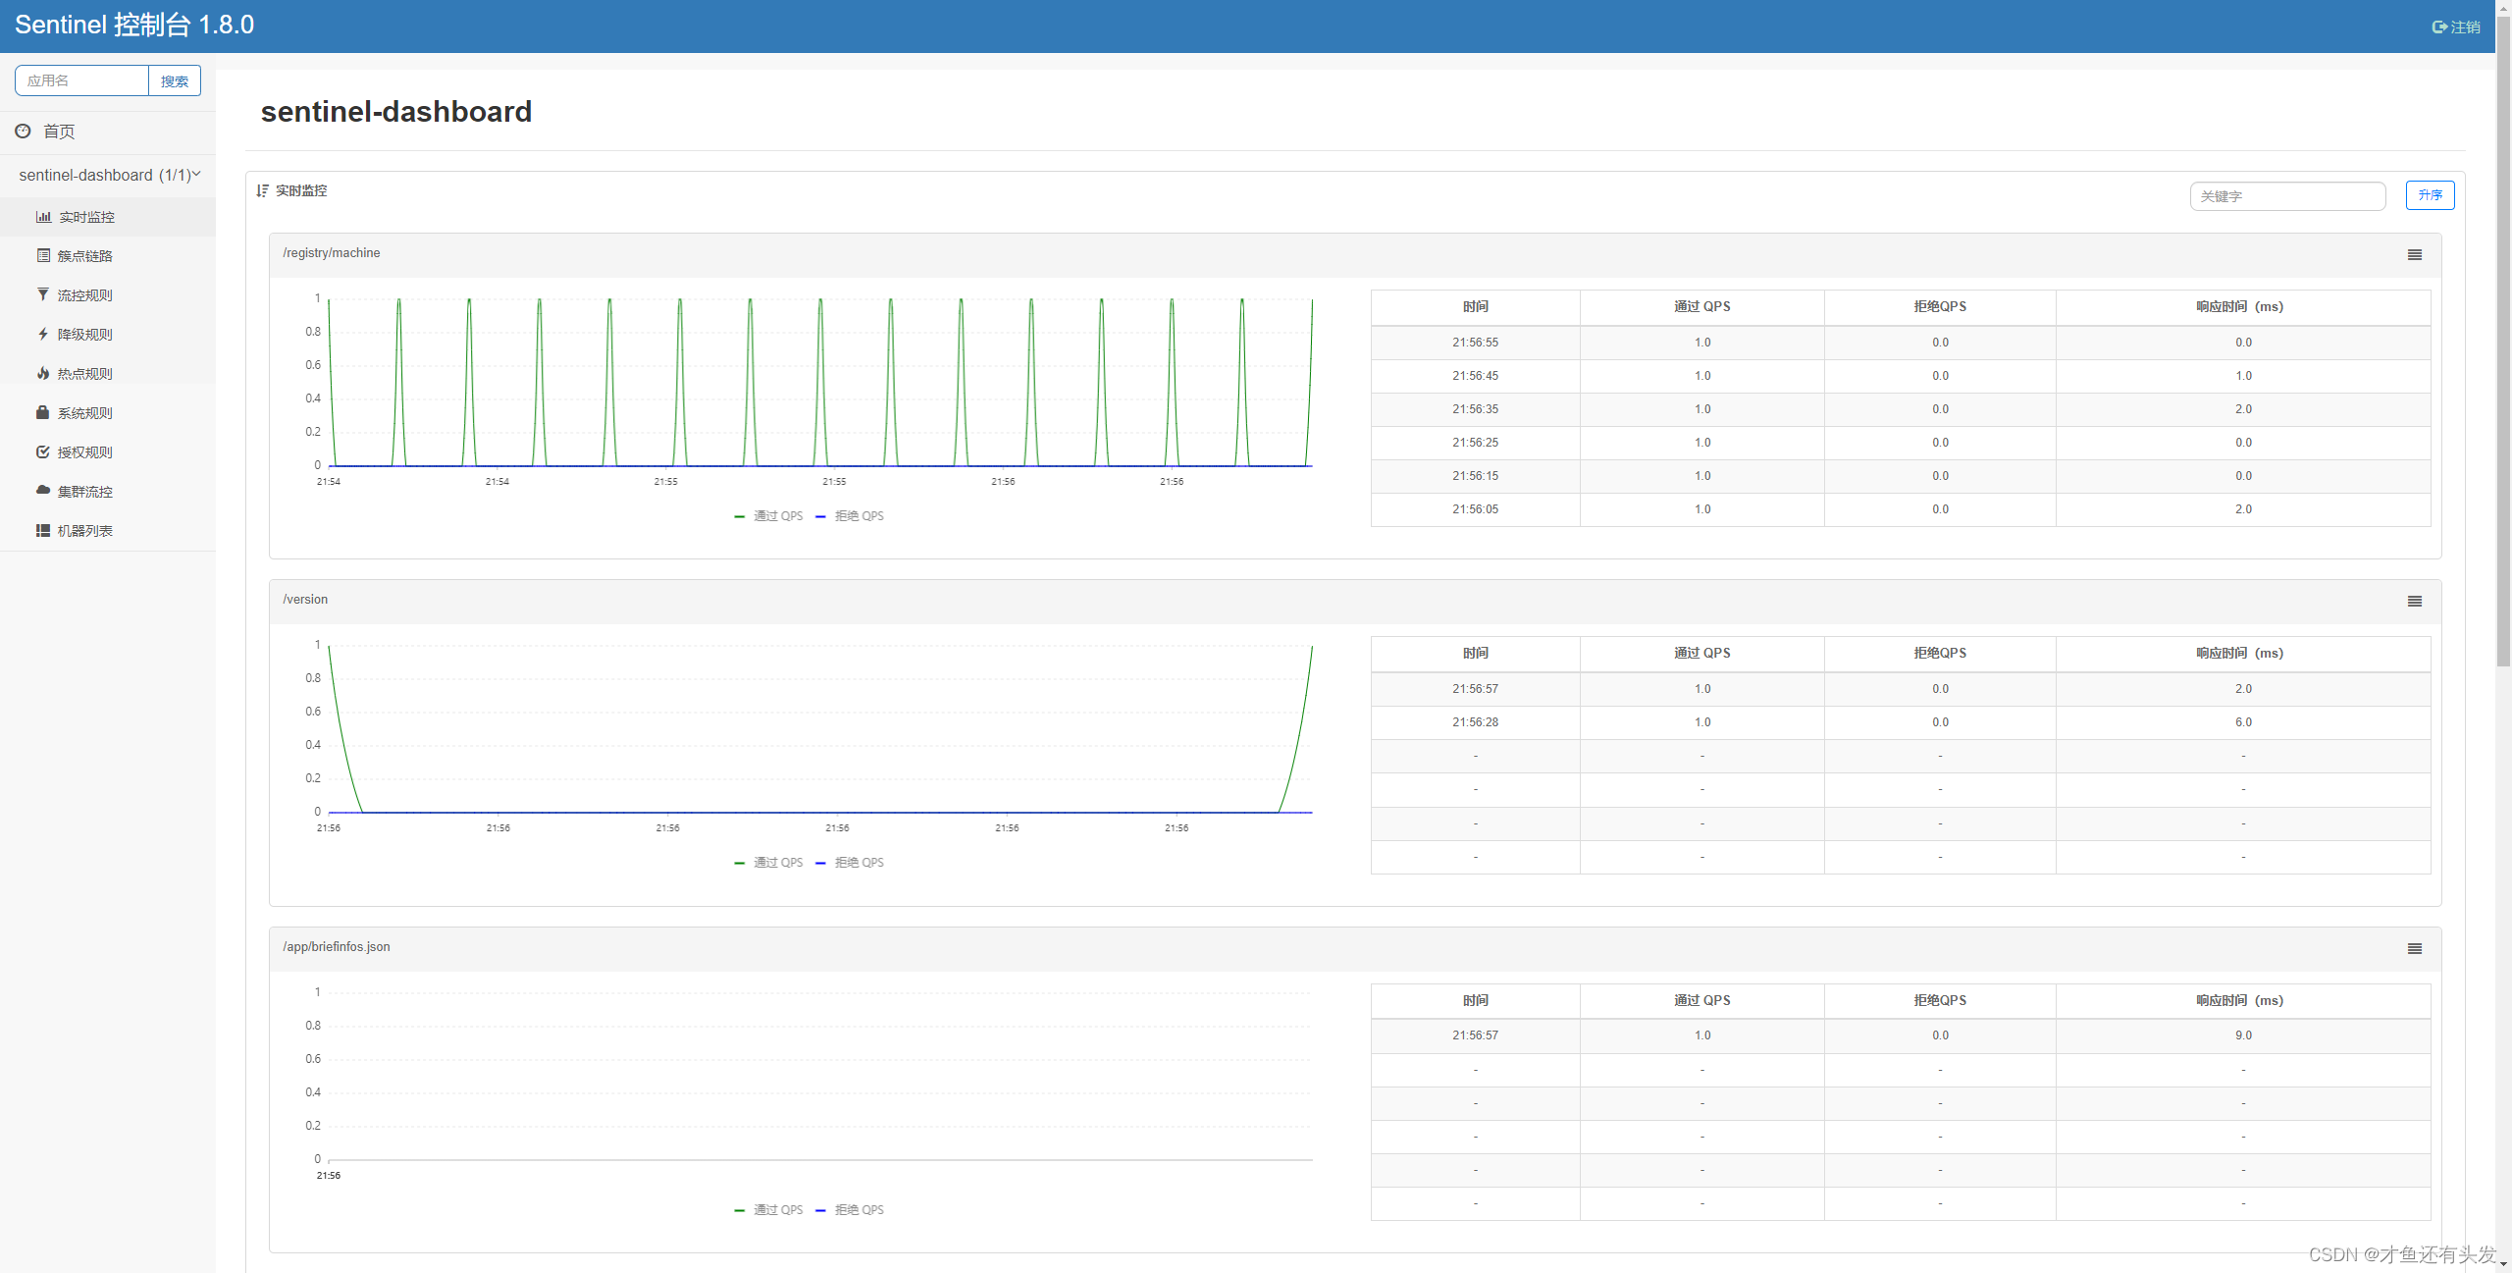Click the flow control rules funnel icon
The image size is (2512, 1273).
pyautogui.click(x=43, y=294)
